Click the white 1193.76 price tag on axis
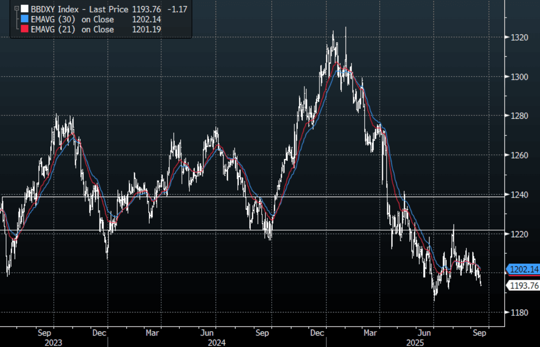The height and width of the screenshot is (347, 540). (523, 286)
